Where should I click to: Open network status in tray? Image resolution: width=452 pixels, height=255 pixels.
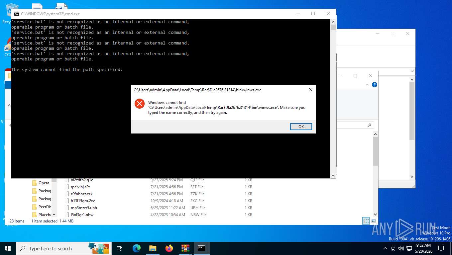[409, 248]
